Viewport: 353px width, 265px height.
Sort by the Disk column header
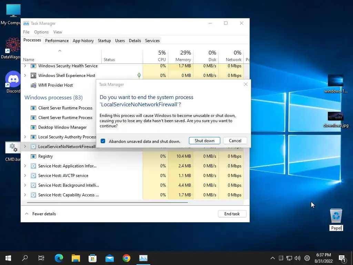tap(206, 56)
